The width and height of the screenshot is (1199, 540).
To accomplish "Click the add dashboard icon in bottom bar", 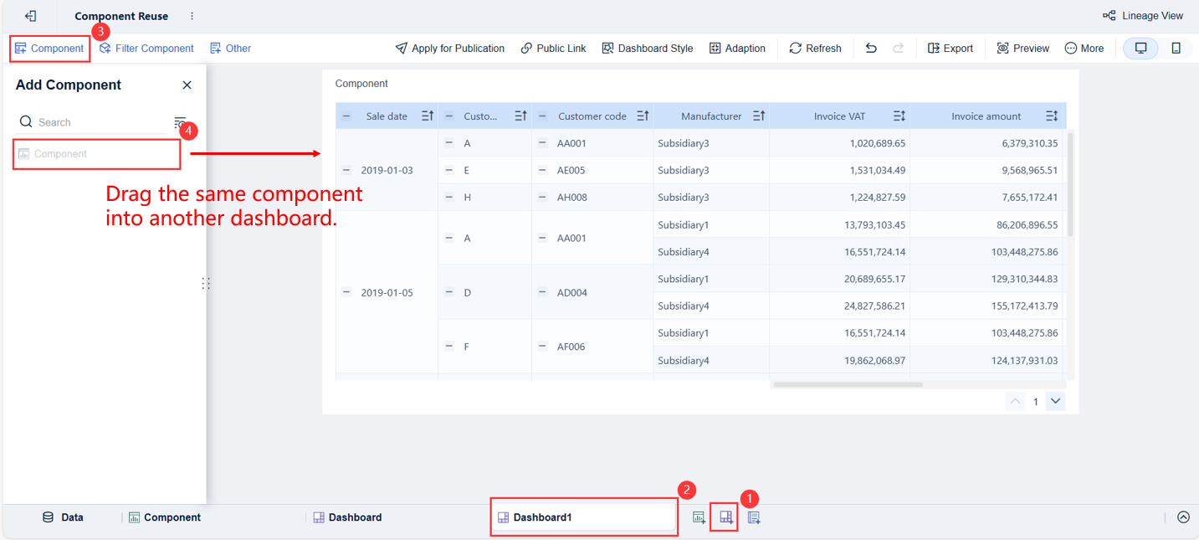I will [726, 517].
